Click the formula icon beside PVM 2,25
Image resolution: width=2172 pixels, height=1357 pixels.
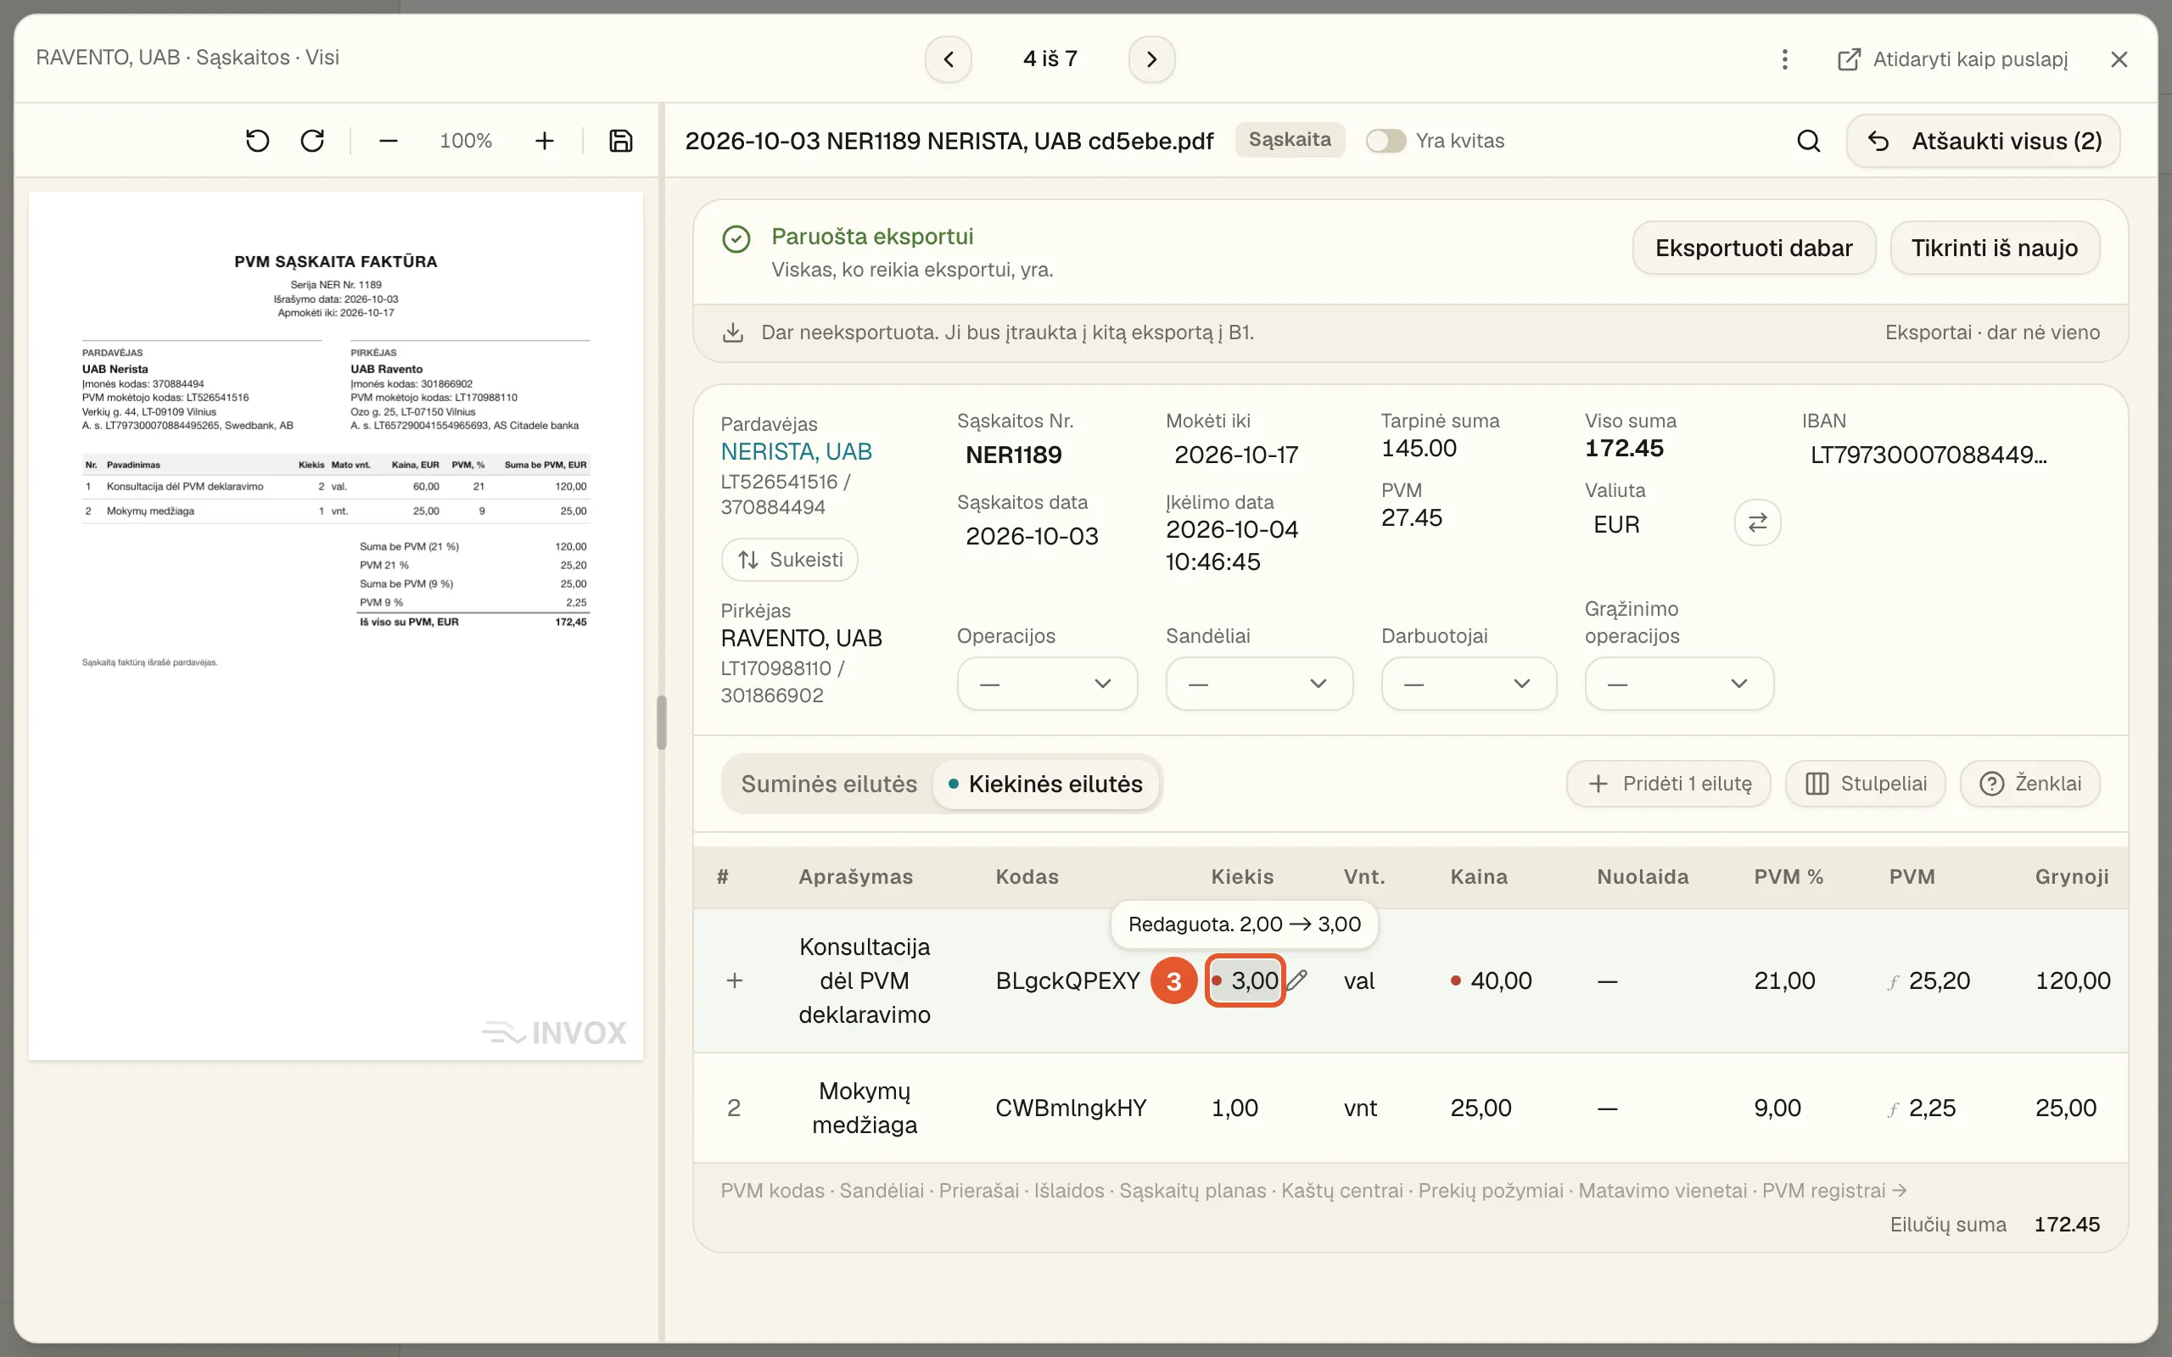[x=1894, y=1109]
